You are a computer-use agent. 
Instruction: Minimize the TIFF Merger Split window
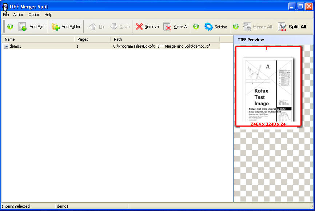(x=292, y=7)
